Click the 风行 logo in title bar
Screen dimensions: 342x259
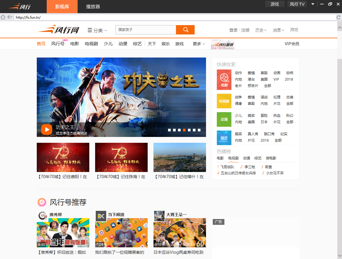point(20,6)
